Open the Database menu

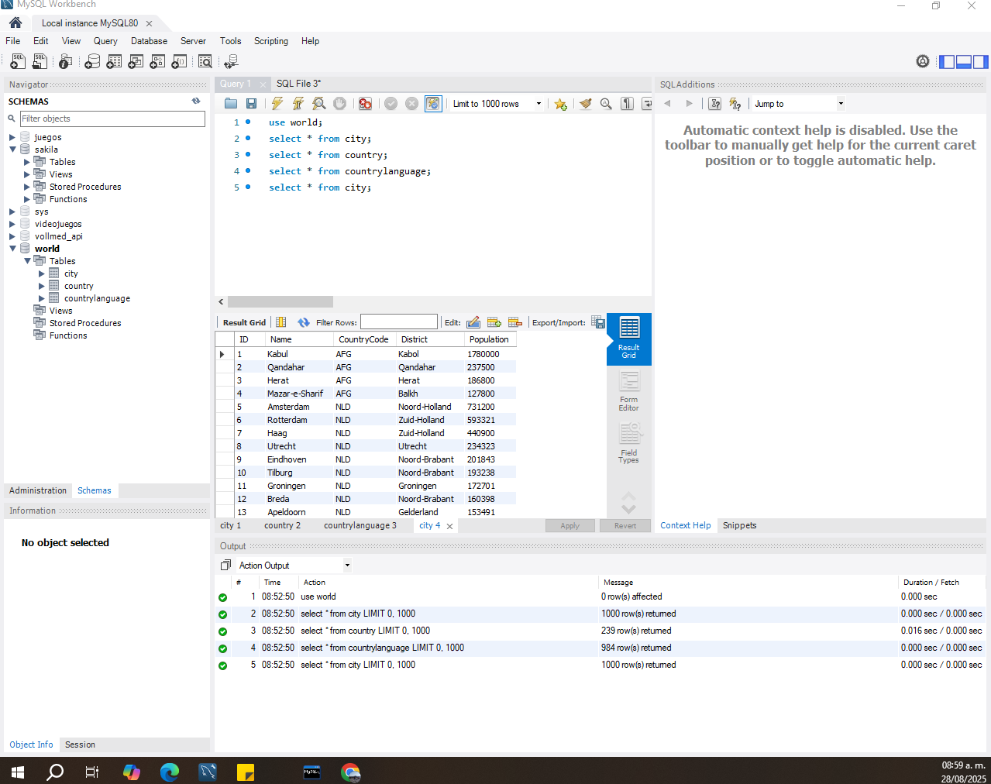coord(149,41)
